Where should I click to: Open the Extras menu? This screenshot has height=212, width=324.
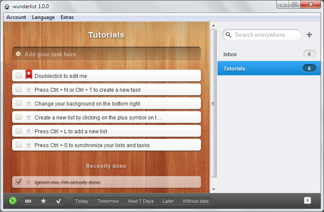click(x=67, y=17)
